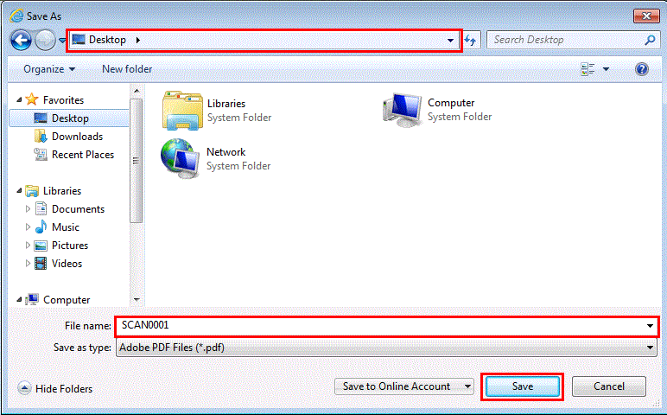Expand the Documents library tree node
667x415 pixels.
[x=29, y=209]
